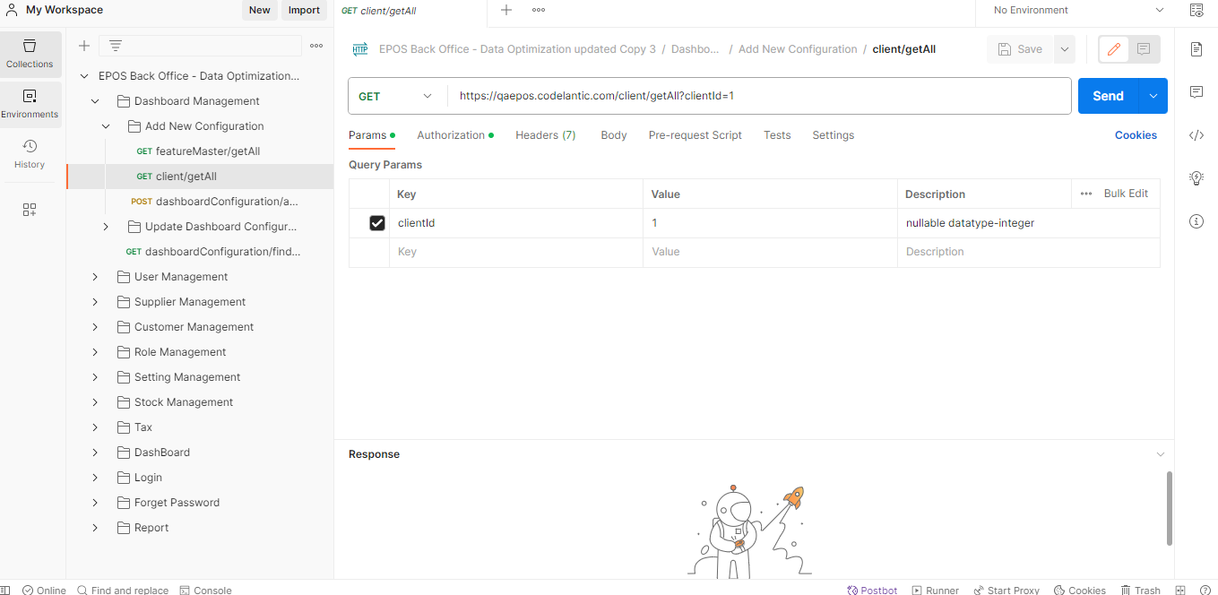Viewport: 1218px width, 595px height.
Task: Click the Import button
Action: pos(305,10)
